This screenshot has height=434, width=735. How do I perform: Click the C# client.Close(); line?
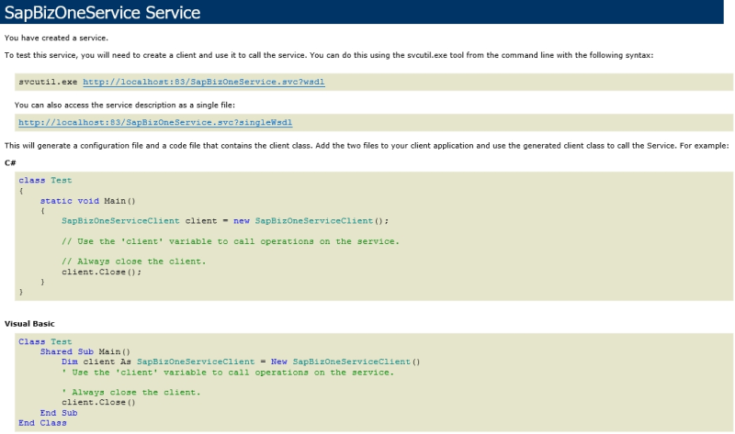(101, 272)
